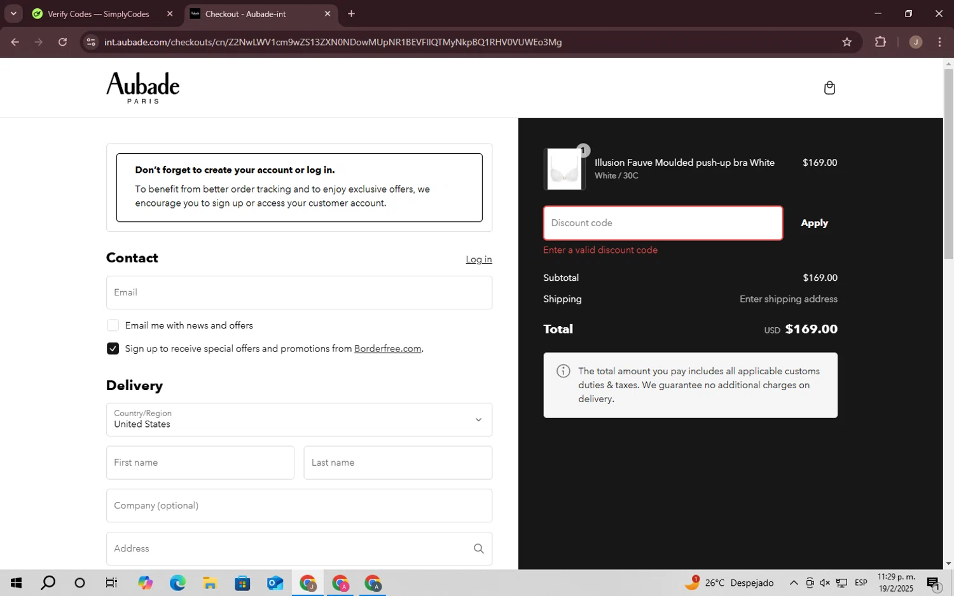Open the Borderfree.com link
This screenshot has height=596, width=954.
click(x=387, y=348)
